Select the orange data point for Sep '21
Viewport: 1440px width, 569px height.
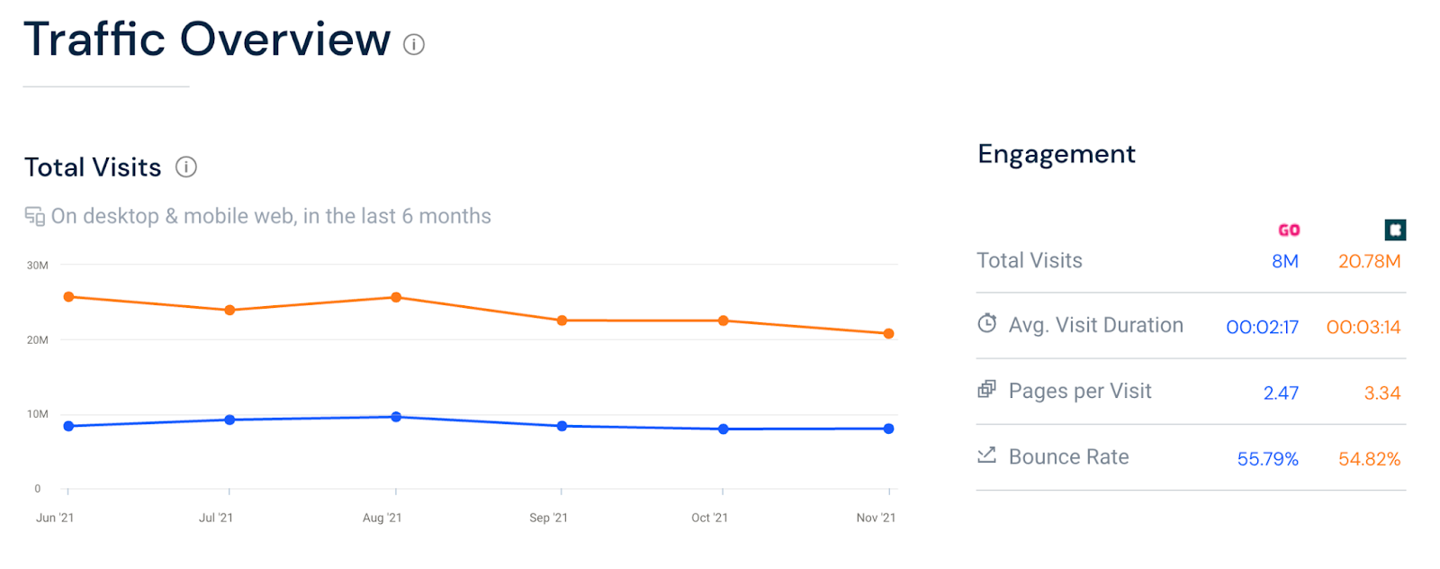(x=562, y=321)
